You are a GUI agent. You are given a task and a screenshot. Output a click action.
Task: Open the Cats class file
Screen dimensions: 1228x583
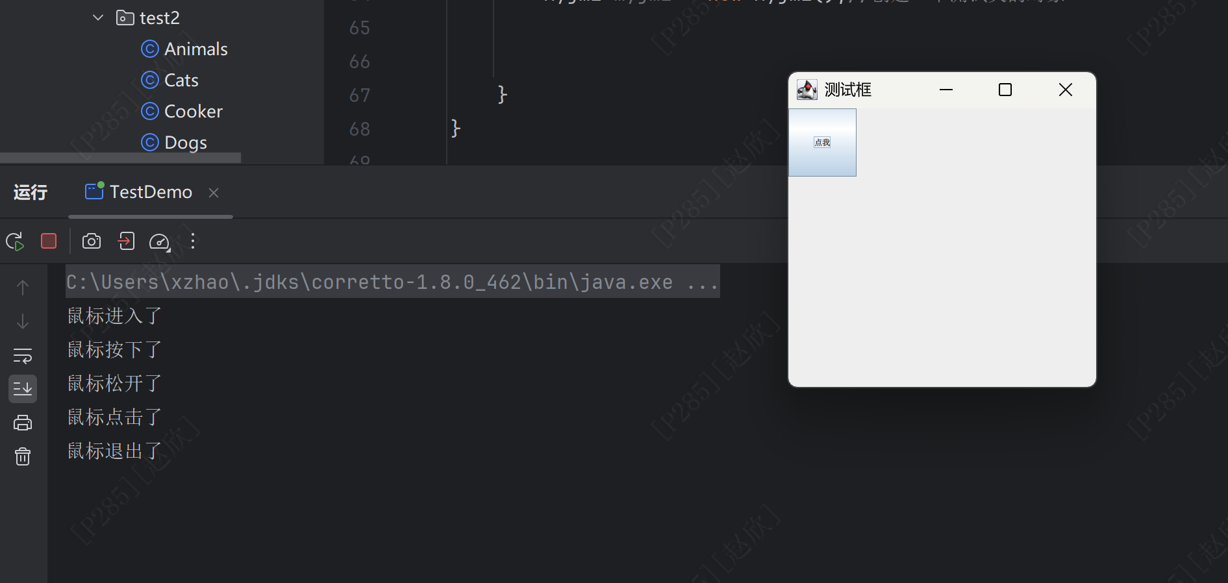click(181, 81)
